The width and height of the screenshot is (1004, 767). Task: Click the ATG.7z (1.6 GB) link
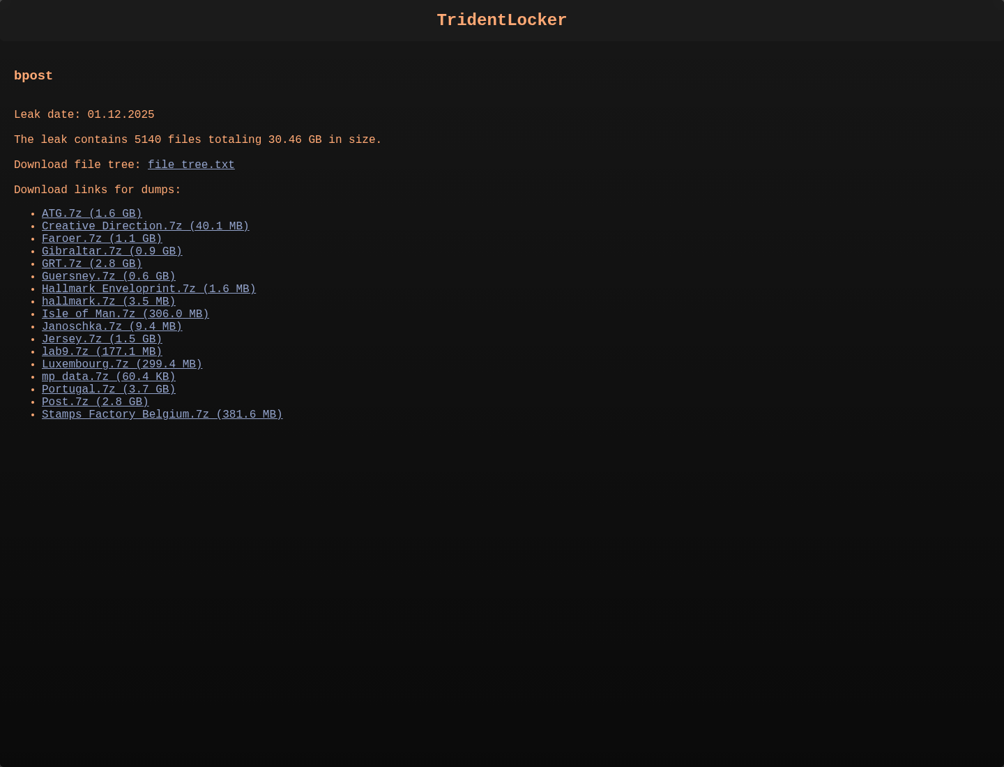tap(92, 214)
